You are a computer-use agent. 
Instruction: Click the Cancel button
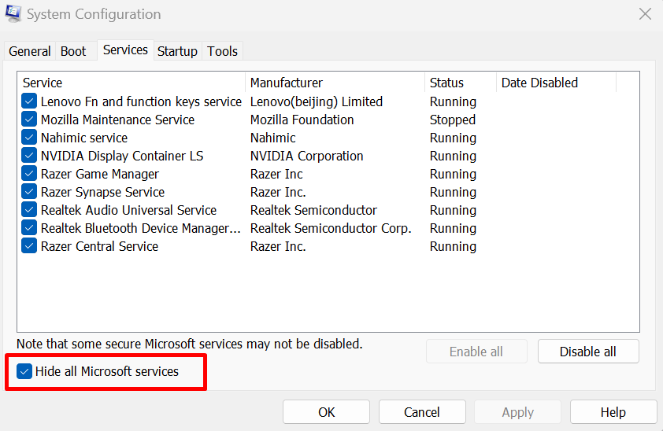422,412
